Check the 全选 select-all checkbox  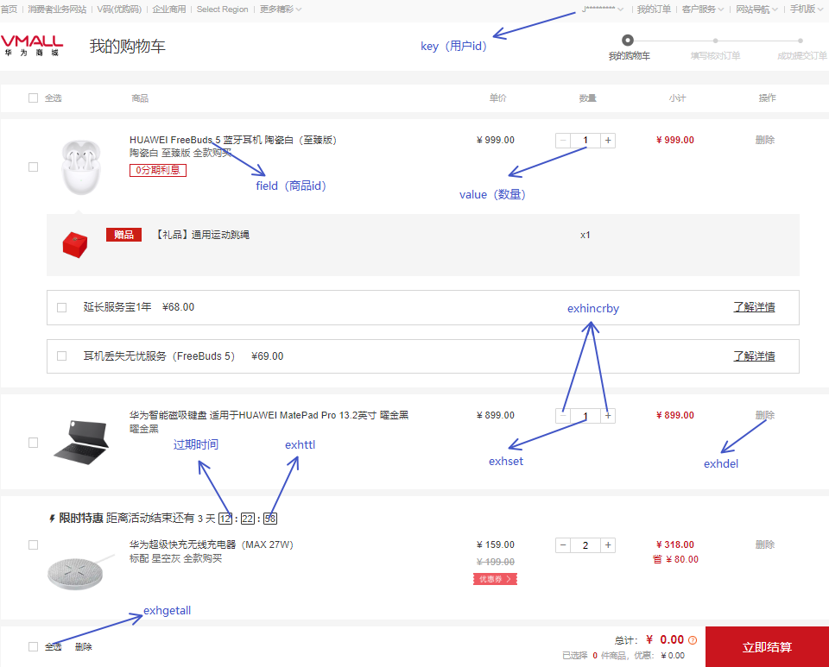coord(32,98)
